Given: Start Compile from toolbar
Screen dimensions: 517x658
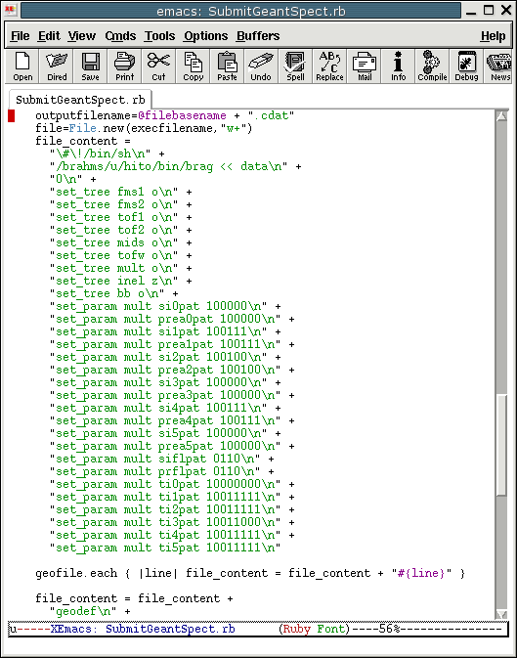Looking at the screenshot, I should tap(432, 66).
